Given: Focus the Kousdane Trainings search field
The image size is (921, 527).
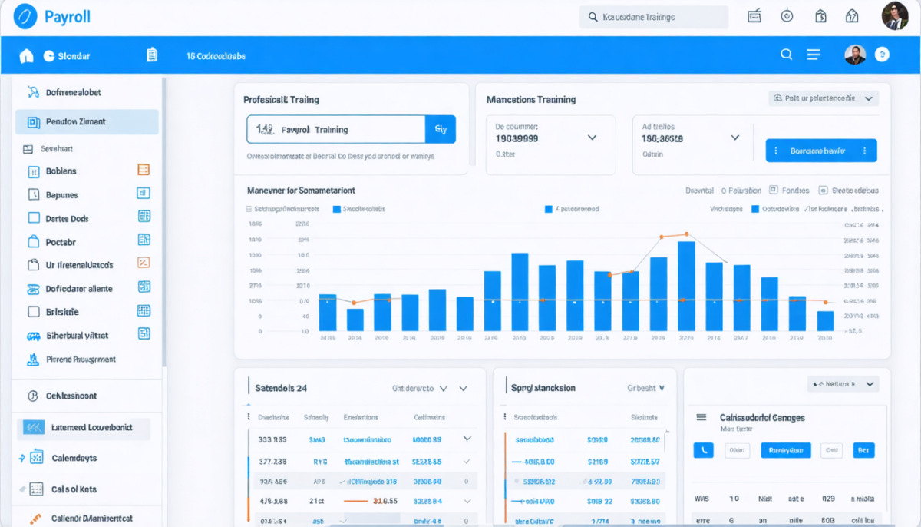Looking at the screenshot, I should pos(654,17).
